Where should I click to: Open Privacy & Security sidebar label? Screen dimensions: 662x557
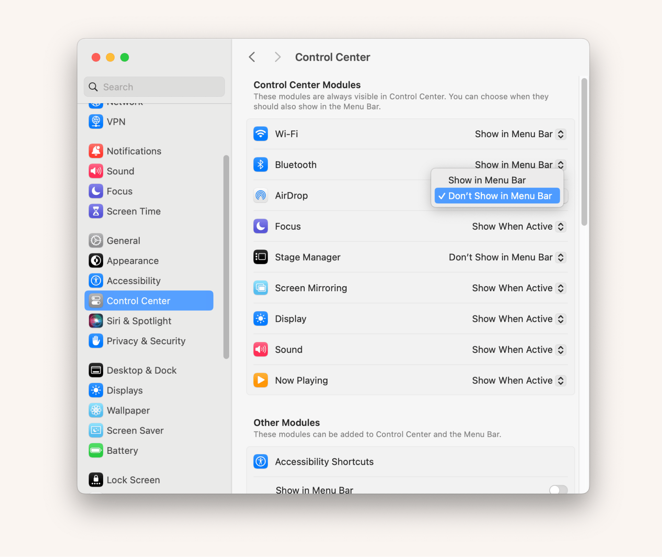click(146, 341)
